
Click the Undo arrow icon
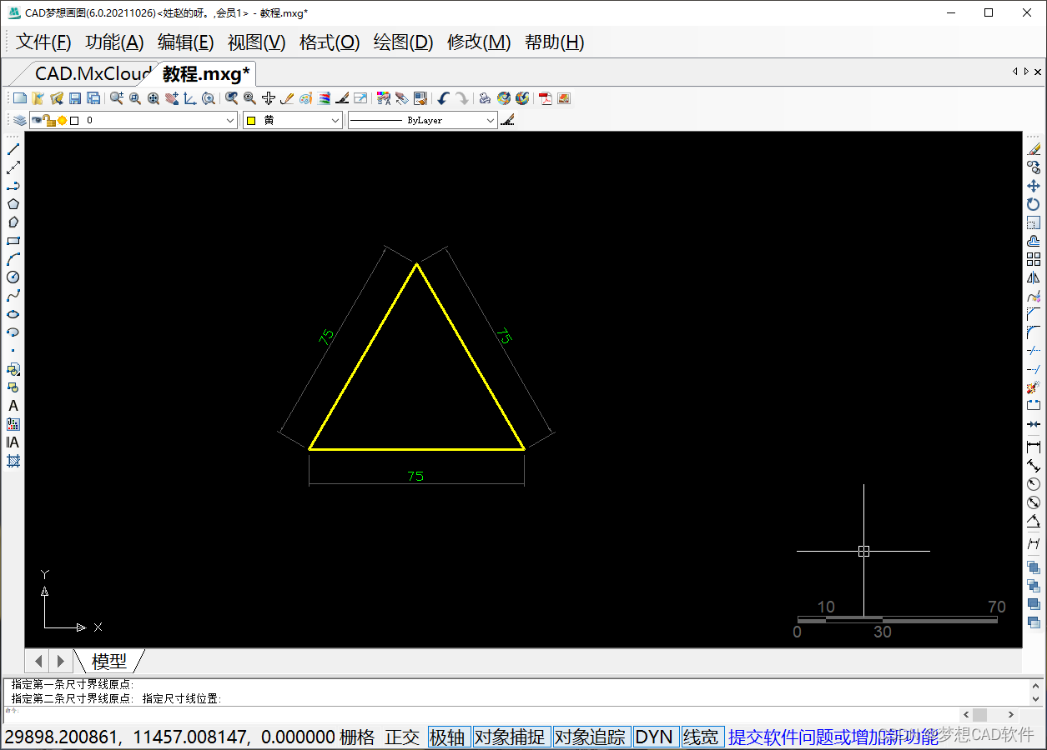(443, 98)
